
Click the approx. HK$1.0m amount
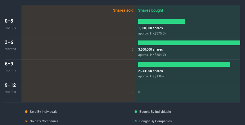151,76
